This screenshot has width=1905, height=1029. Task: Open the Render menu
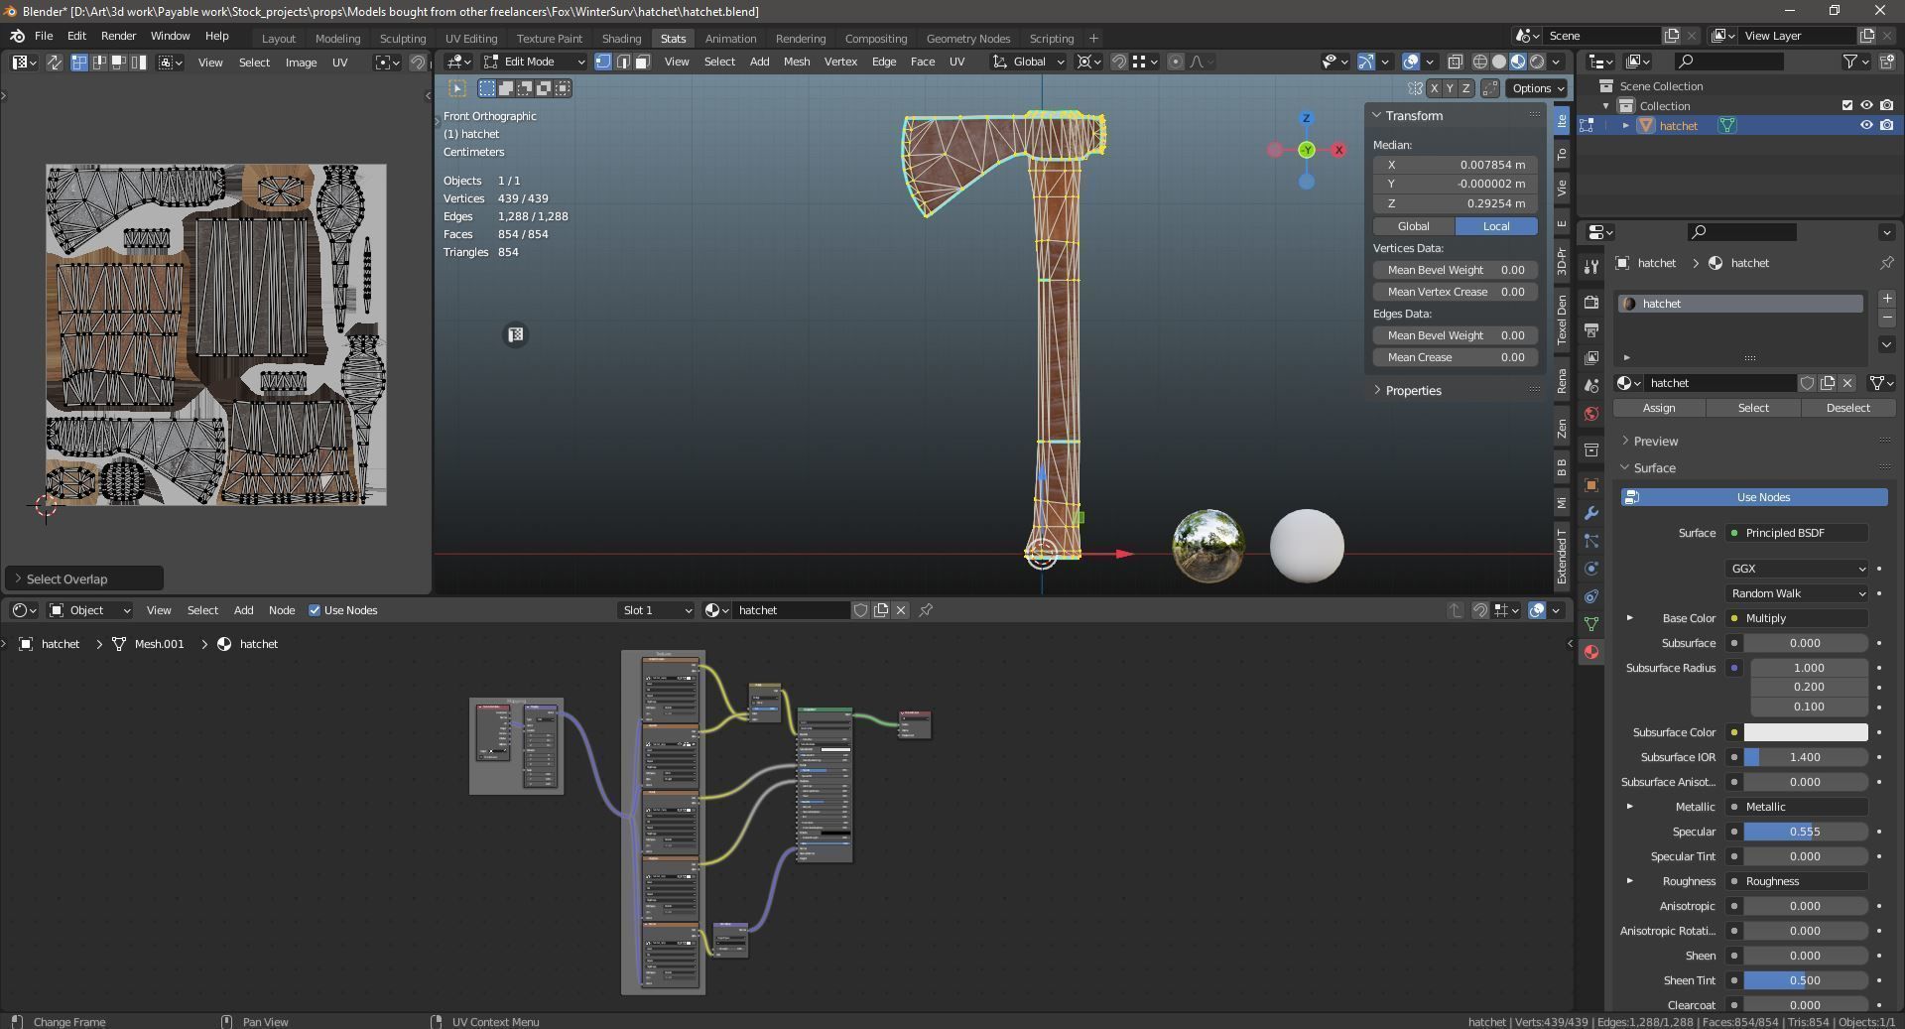(x=118, y=36)
